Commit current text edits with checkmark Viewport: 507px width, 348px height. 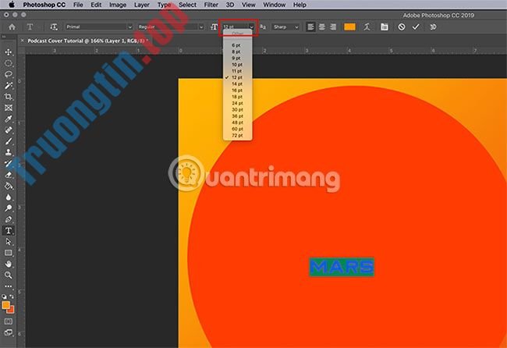[416, 27]
